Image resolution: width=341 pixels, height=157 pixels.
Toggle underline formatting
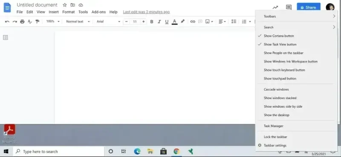tap(167, 22)
